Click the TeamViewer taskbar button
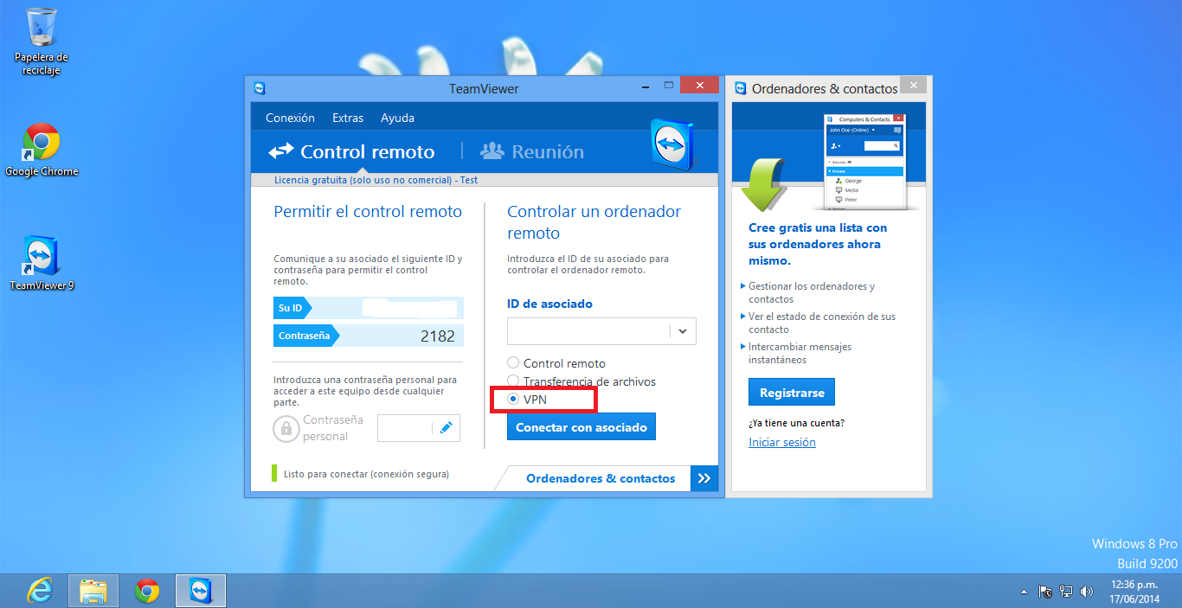The width and height of the screenshot is (1182, 608). [201, 591]
